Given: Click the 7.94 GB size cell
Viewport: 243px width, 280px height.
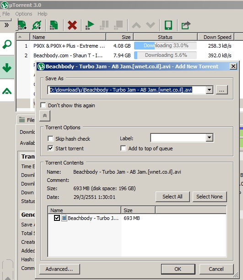Looking at the screenshot, I should 122,55.
